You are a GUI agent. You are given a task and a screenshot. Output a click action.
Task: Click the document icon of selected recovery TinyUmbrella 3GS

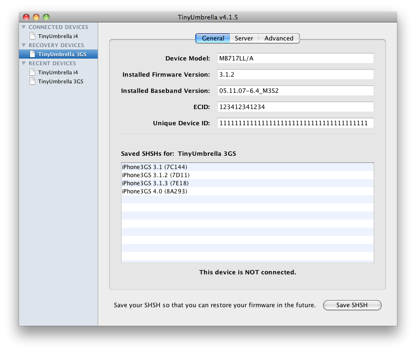(32, 54)
